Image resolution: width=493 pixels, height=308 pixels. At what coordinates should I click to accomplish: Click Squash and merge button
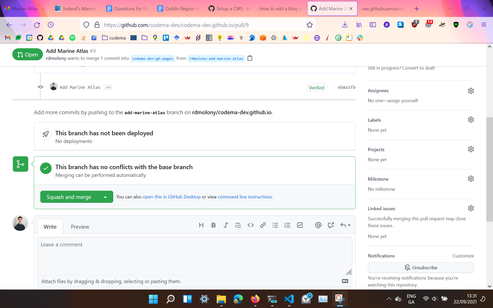(x=69, y=197)
